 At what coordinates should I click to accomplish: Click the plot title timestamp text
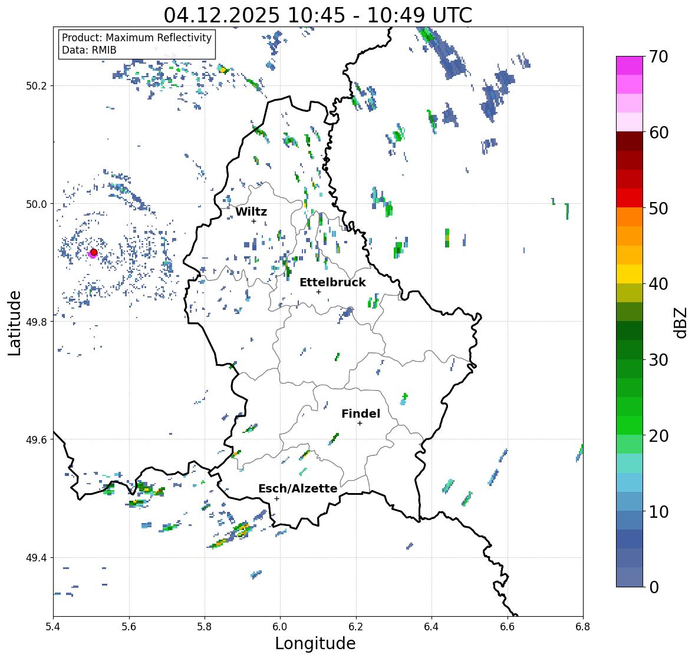click(x=318, y=15)
